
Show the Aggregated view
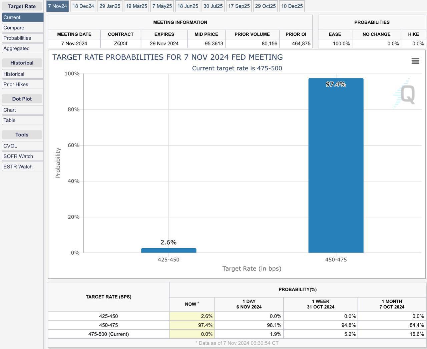(22, 48)
